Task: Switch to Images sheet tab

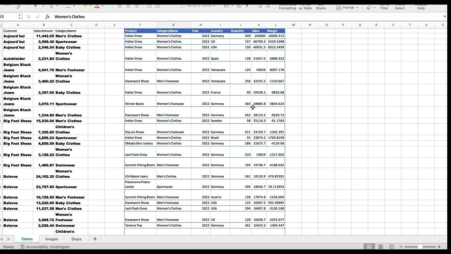Action: point(51,239)
